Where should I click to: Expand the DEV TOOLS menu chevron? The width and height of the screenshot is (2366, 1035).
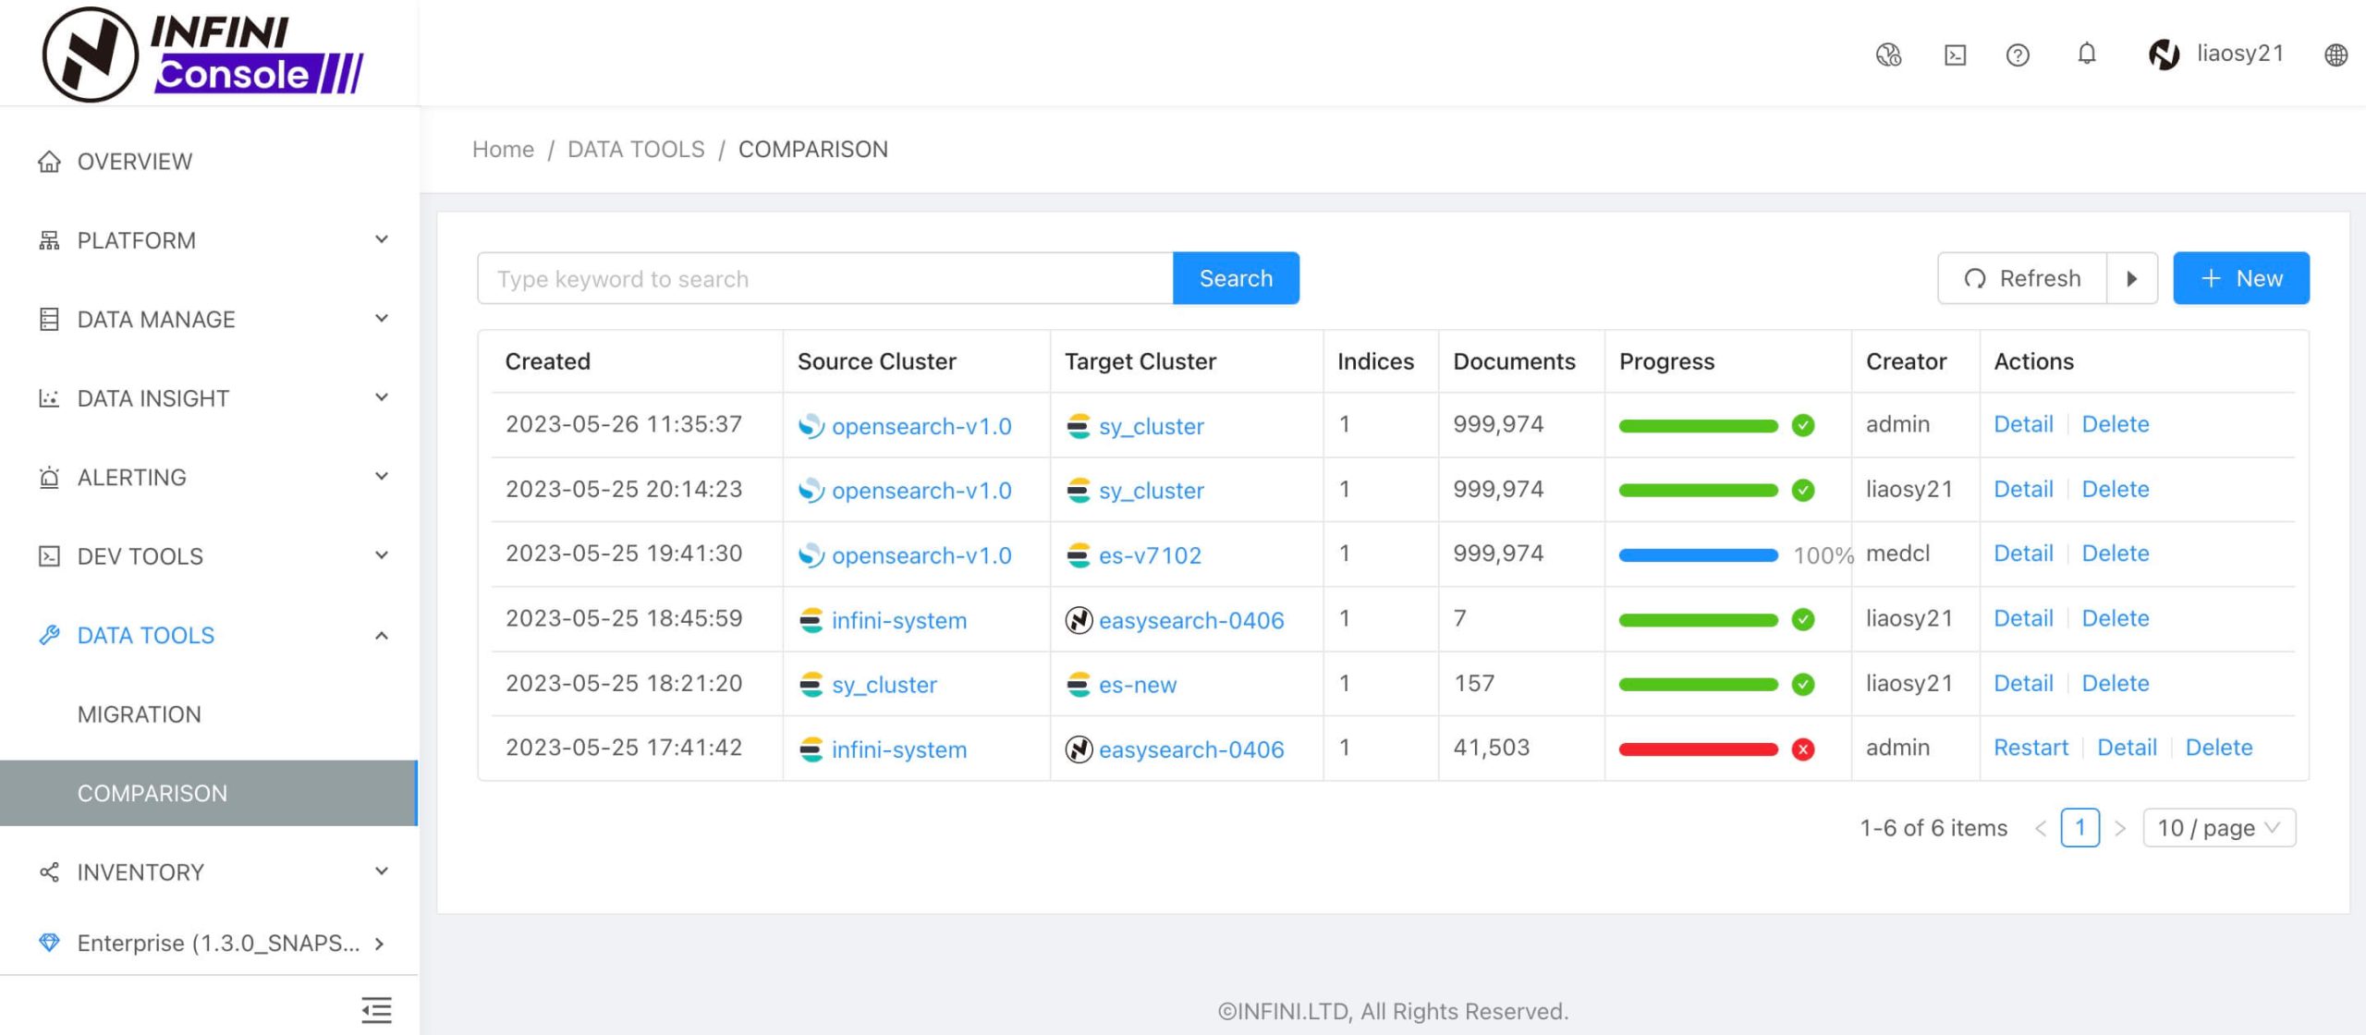tap(382, 555)
